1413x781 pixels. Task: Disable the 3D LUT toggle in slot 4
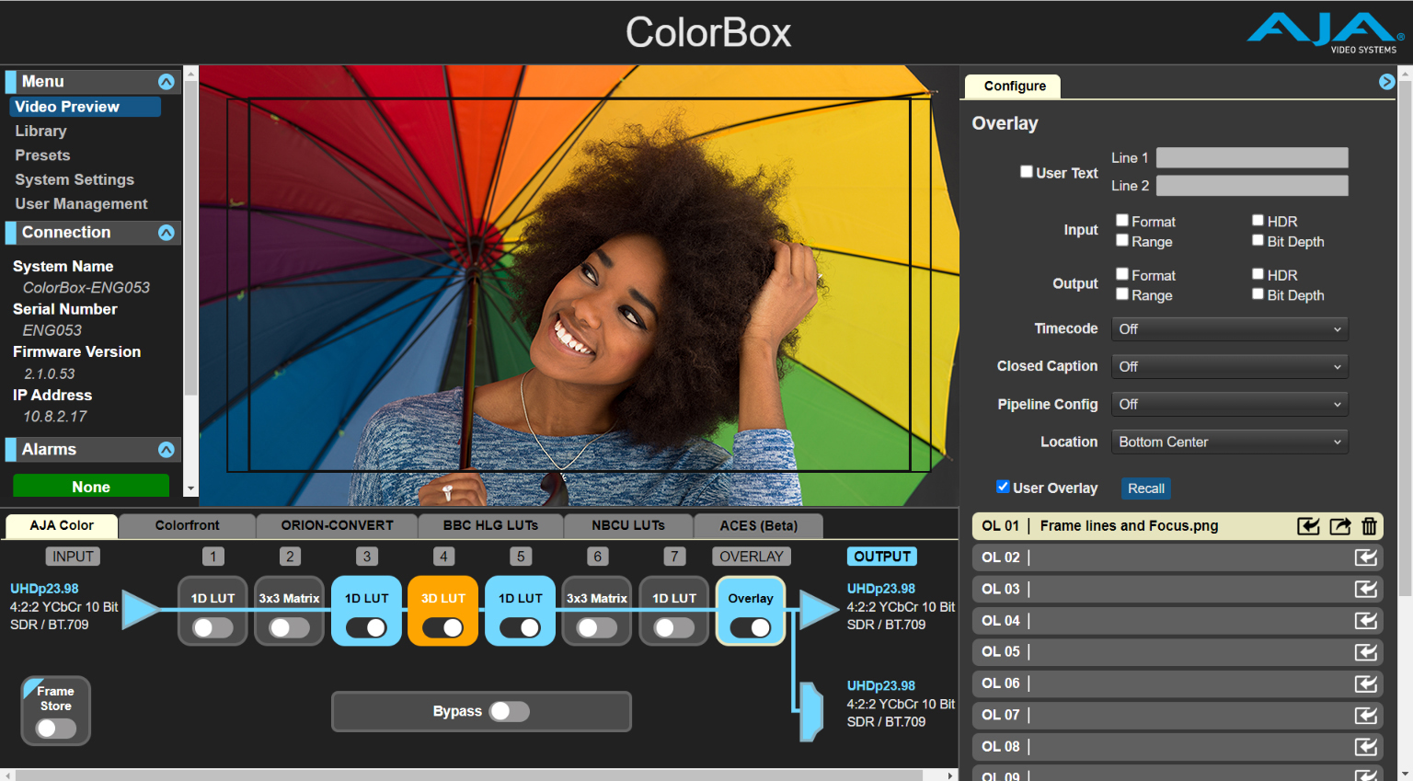442,627
